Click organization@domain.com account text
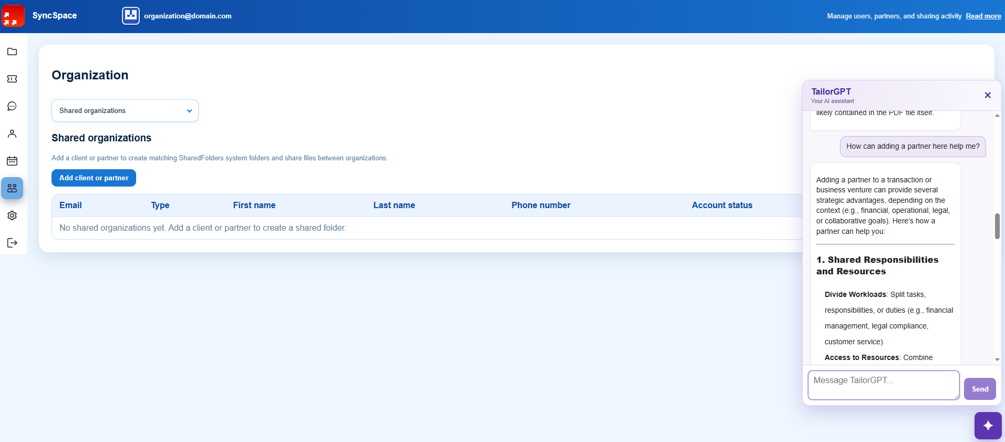This screenshot has width=1005, height=442. point(188,16)
